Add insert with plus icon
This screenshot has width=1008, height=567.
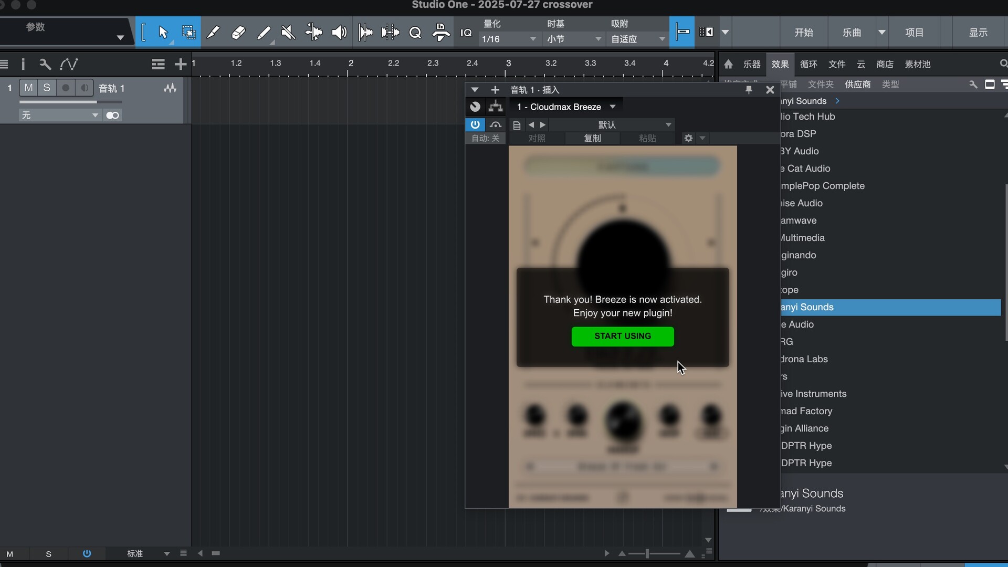(x=495, y=90)
